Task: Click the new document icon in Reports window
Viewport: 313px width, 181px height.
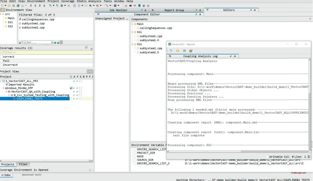Action: (171, 51)
